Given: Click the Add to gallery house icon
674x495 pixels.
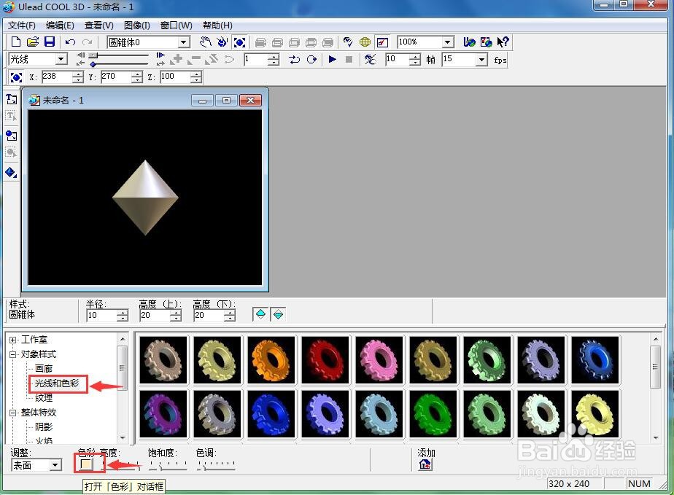Looking at the screenshot, I should tap(425, 464).
